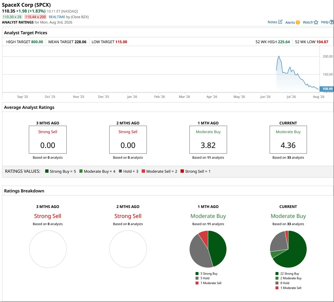Click the 52 WK LOW 104.87 value
The image size is (334, 302).
point(322,42)
